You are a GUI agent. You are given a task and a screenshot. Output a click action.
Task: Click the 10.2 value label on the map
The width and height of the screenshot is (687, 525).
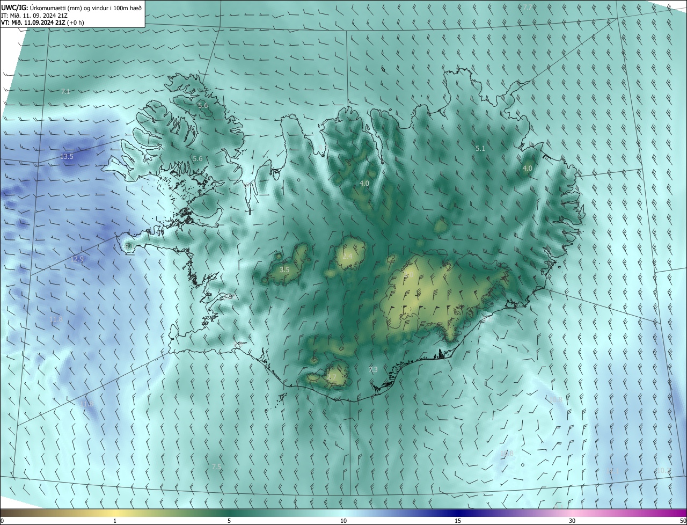(x=662, y=471)
